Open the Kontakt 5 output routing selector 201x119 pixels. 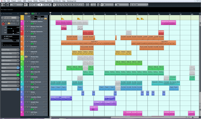pyautogui.click(x=10, y=38)
